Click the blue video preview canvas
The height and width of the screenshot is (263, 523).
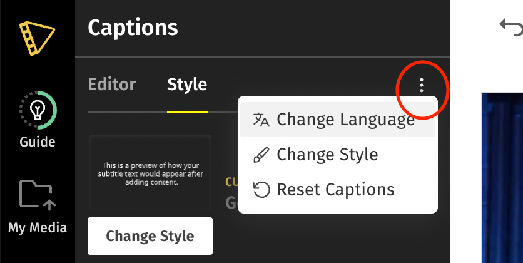[502, 178]
